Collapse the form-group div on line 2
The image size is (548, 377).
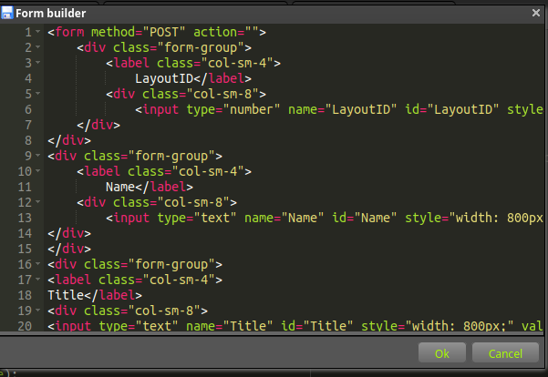click(x=37, y=47)
